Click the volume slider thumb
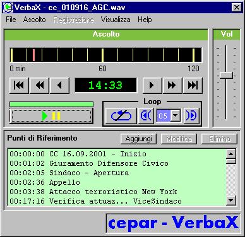This screenshot has height=237, width=245. 226,75
